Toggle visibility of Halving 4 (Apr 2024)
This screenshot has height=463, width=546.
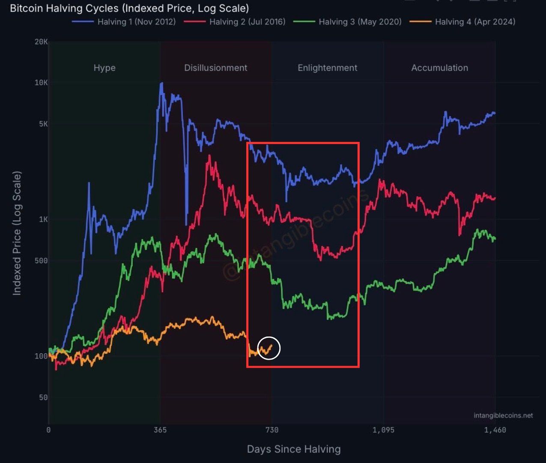point(475,22)
